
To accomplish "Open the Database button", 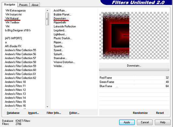I will click(13, 113).
